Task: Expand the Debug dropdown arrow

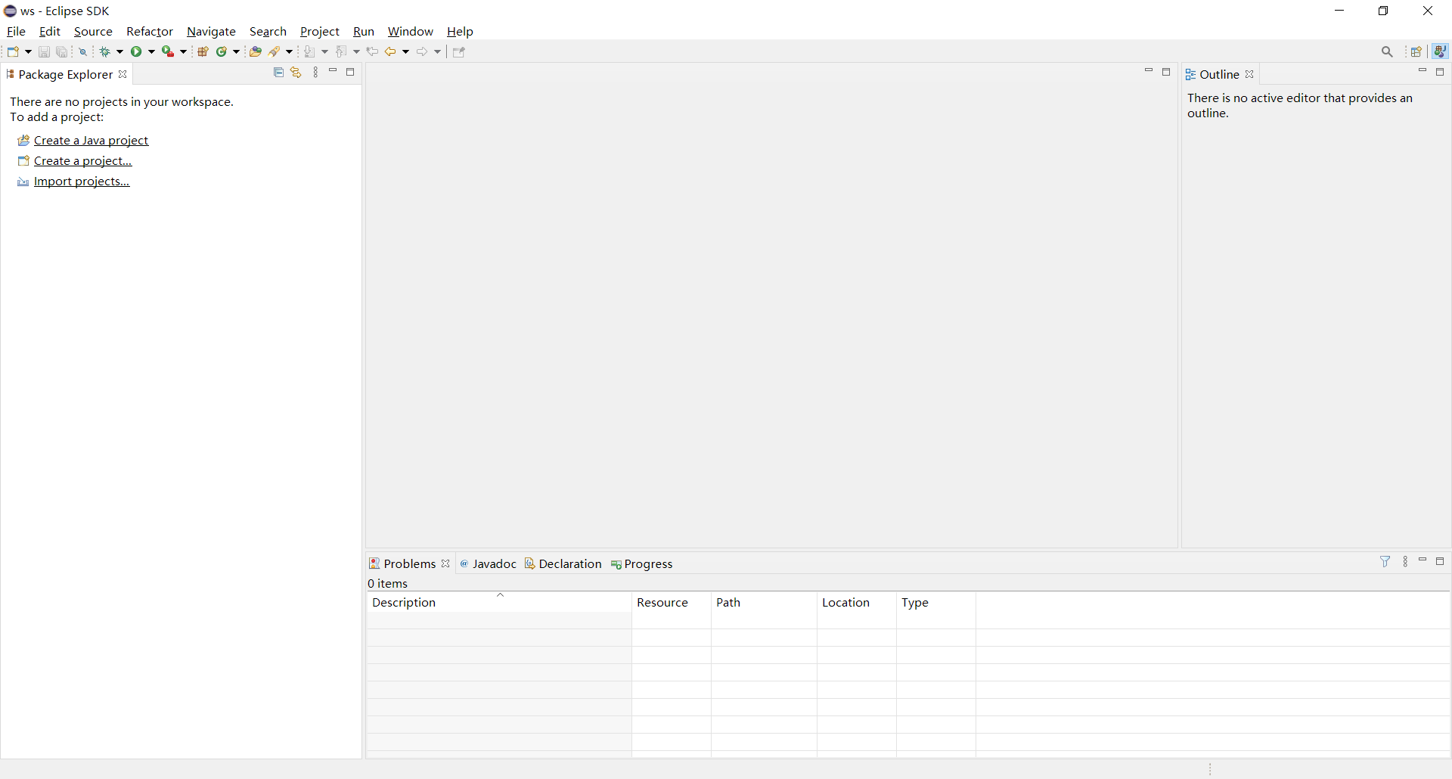Action: (x=119, y=51)
